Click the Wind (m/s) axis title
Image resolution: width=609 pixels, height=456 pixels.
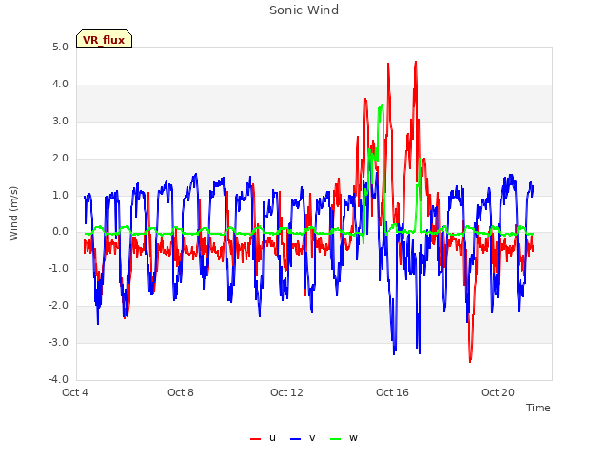click(x=13, y=214)
